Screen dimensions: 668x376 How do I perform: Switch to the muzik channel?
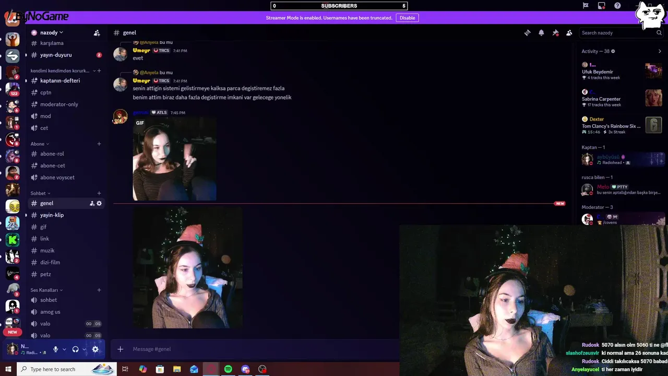tap(66, 251)
